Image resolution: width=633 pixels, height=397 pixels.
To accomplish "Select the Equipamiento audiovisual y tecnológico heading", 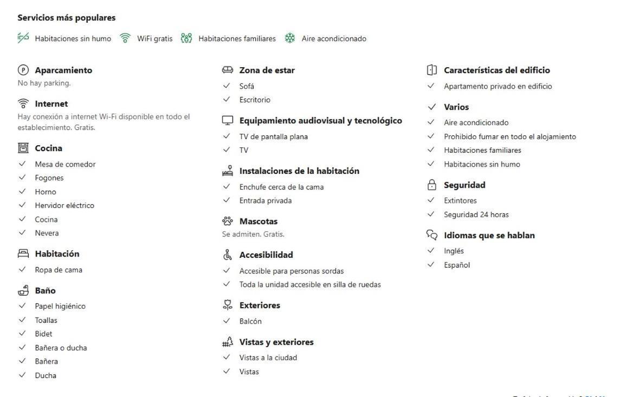I will pyautogui.click(x=320, y=121).
